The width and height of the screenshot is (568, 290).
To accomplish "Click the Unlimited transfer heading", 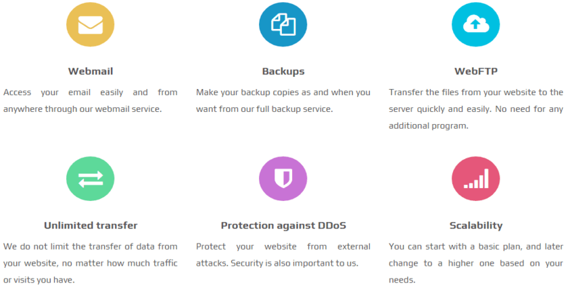I will (x=91, y=225).
